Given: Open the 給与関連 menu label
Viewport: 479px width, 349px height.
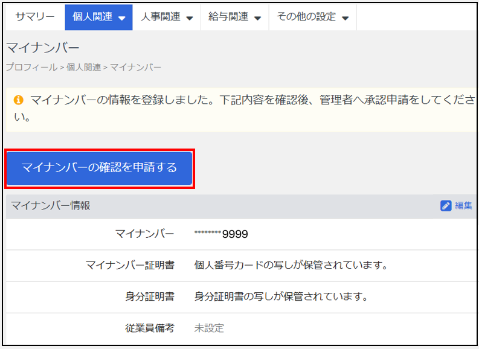Looking at the screenshot, I should point(228,17).
